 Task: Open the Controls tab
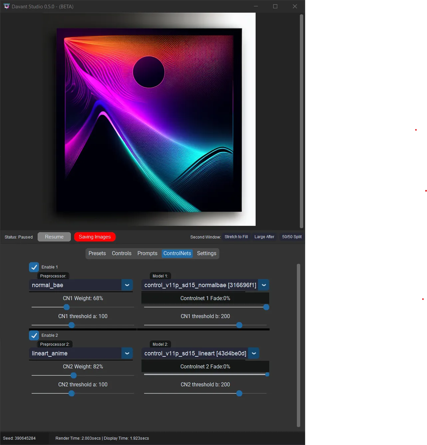click(121, 253)
